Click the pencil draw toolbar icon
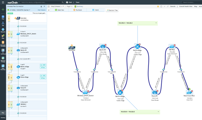Image resolution: width=202 pixels, height=120 pixels. [164, 6]
